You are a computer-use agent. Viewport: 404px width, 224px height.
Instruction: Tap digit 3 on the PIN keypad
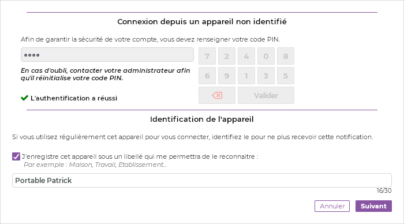(x=266, y=76)
